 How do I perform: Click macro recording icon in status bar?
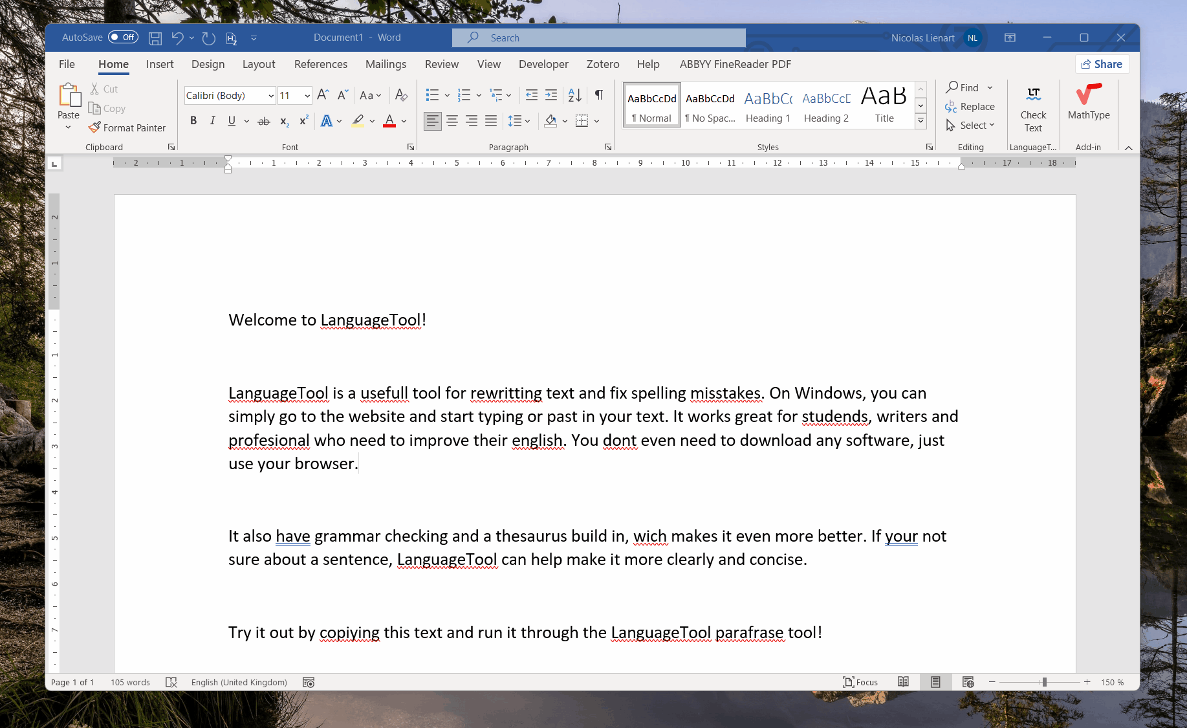tap(309, 682)
